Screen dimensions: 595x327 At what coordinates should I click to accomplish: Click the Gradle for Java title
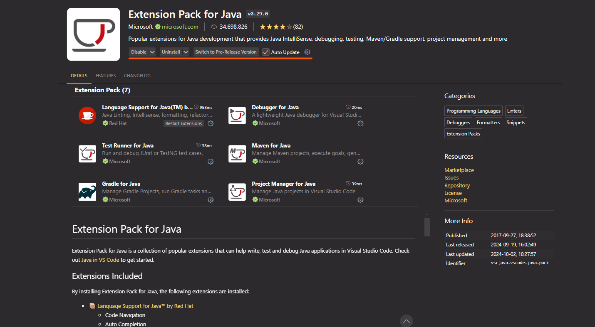121,184
